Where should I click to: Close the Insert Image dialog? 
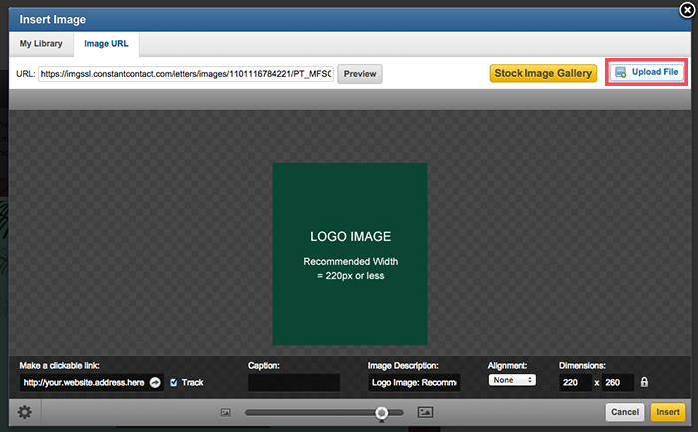pos(687,10)
